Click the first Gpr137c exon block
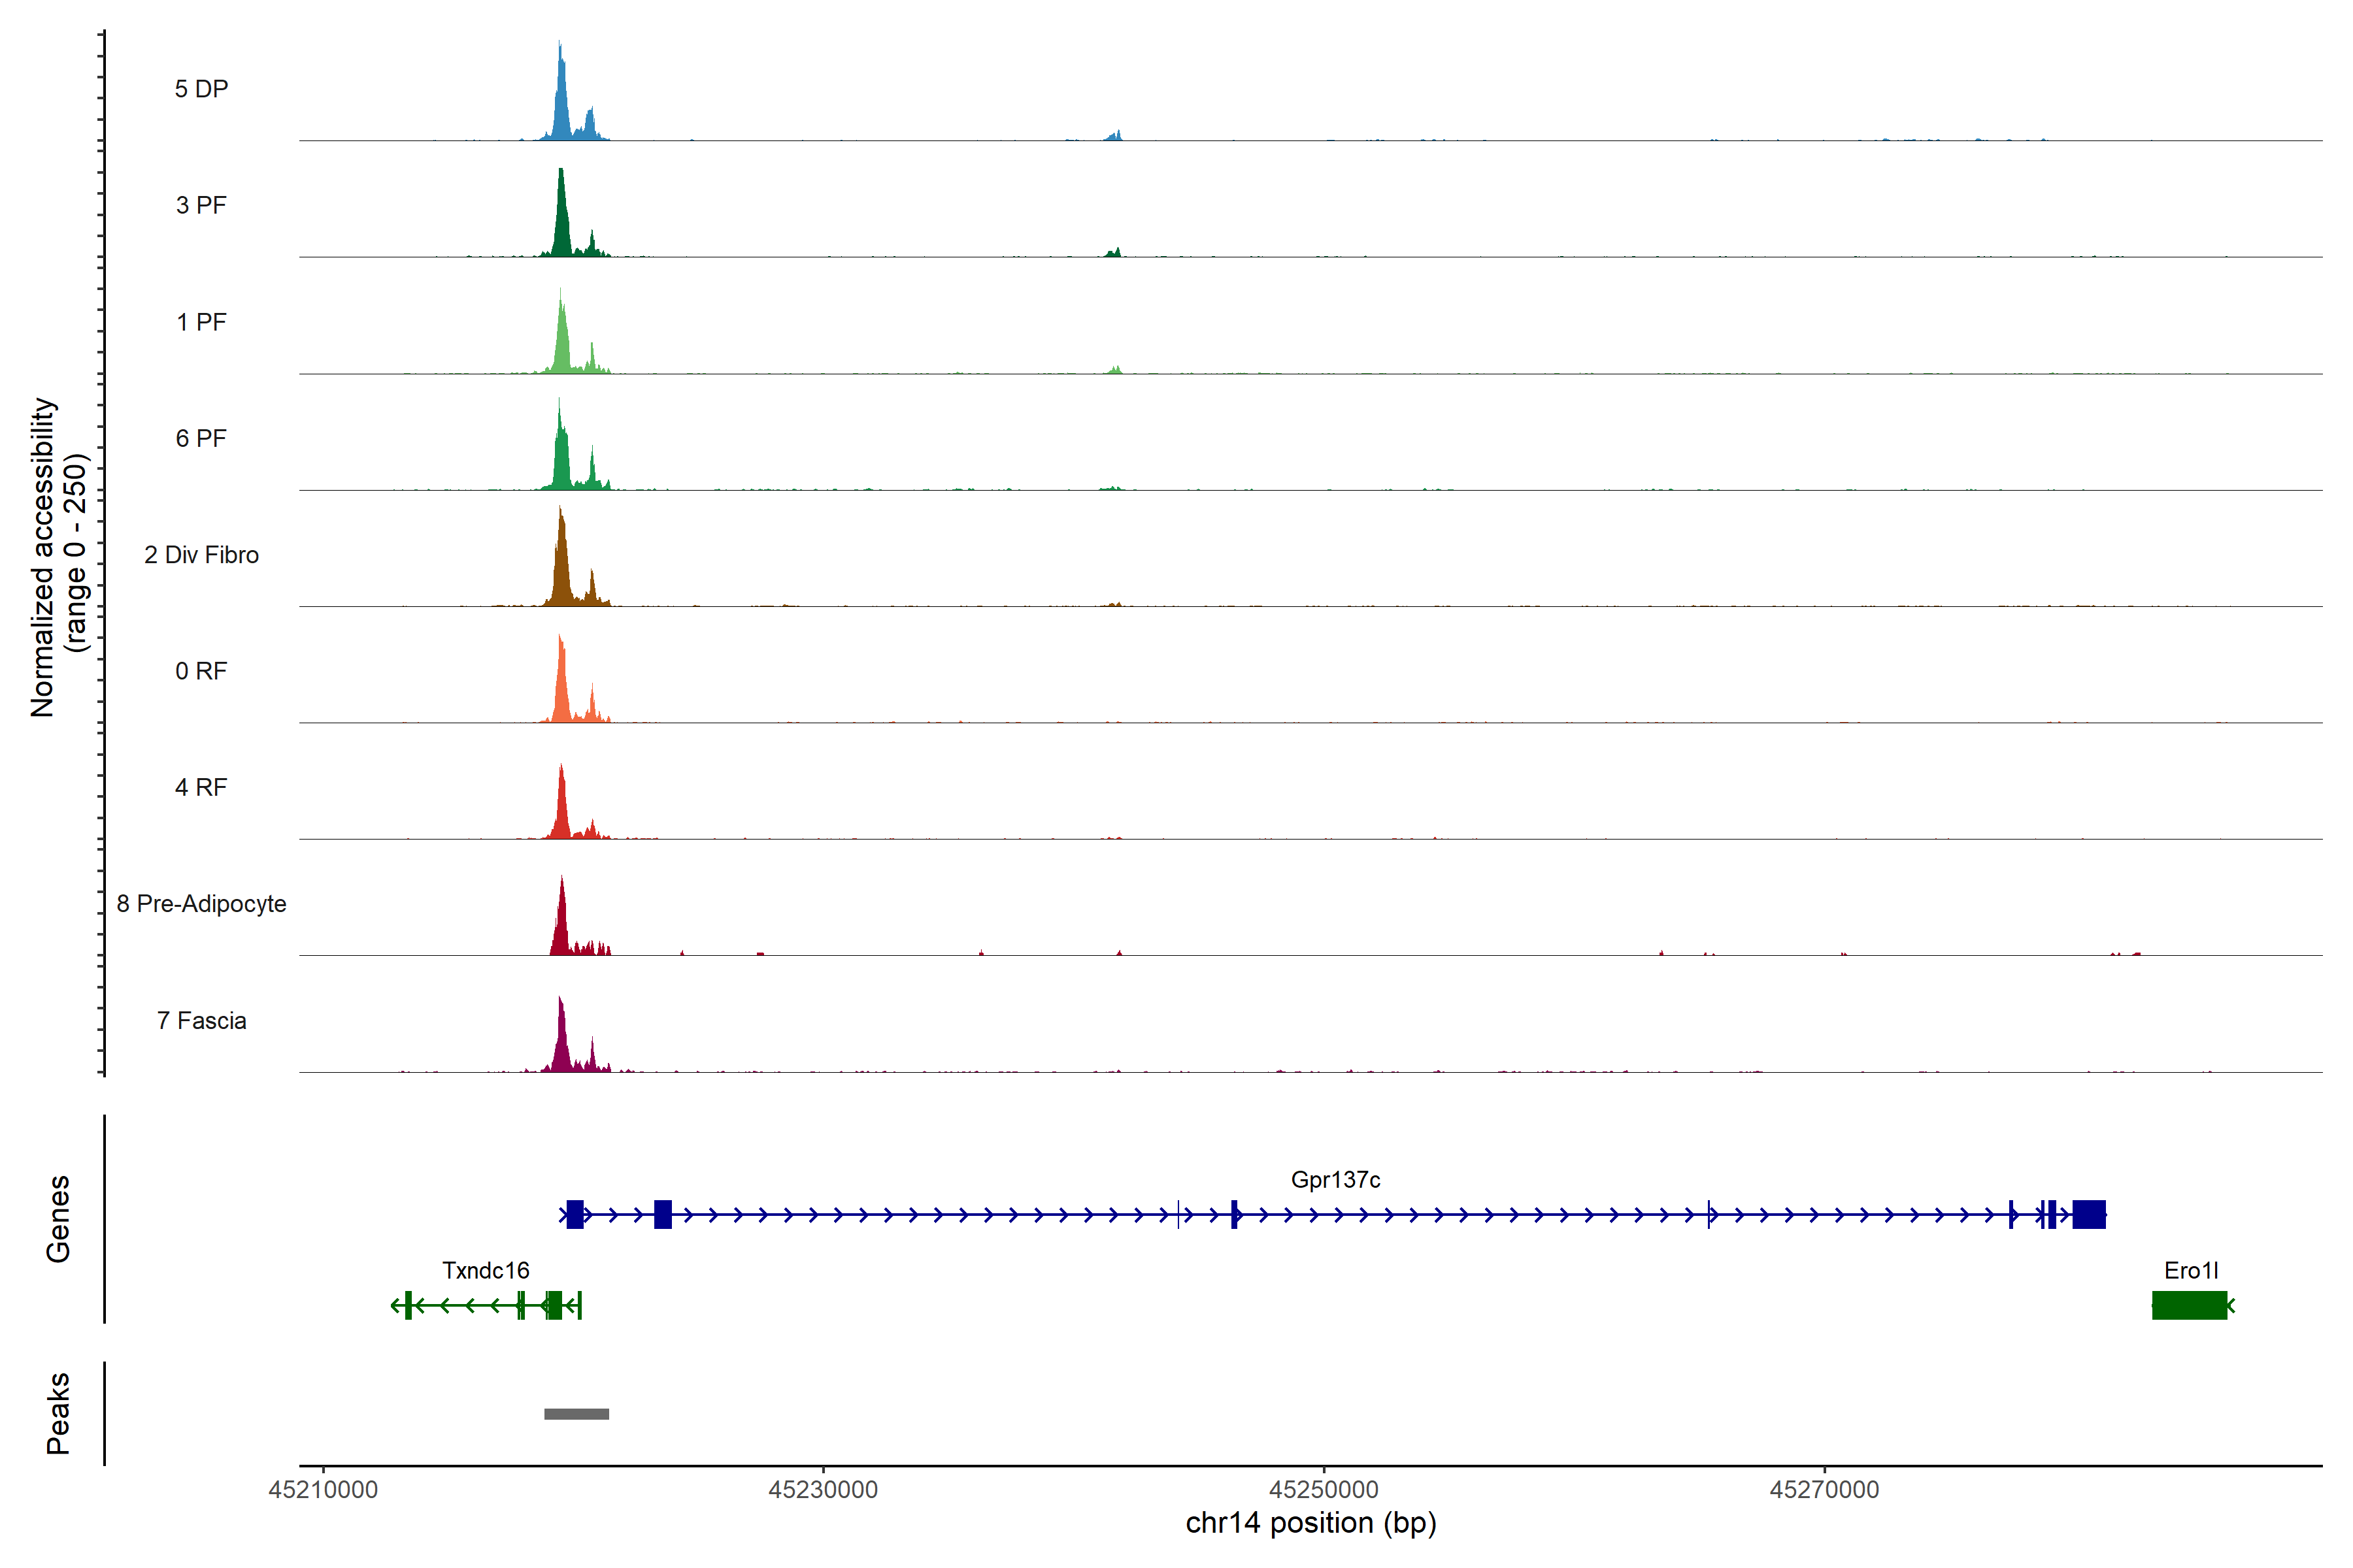The image size is (2353, 1568). point(575,1214)
